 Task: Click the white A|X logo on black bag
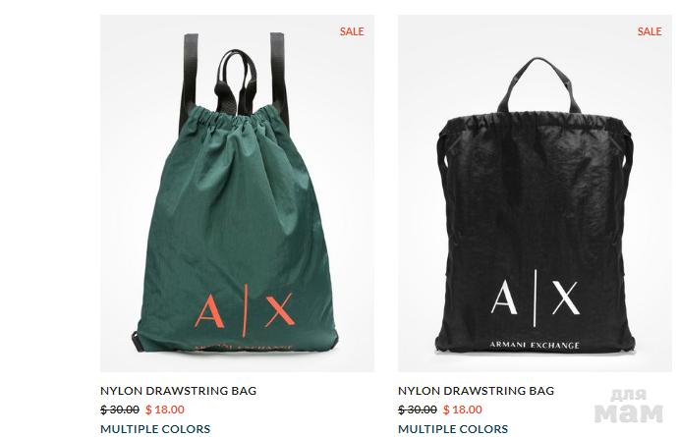coord(536,298)
